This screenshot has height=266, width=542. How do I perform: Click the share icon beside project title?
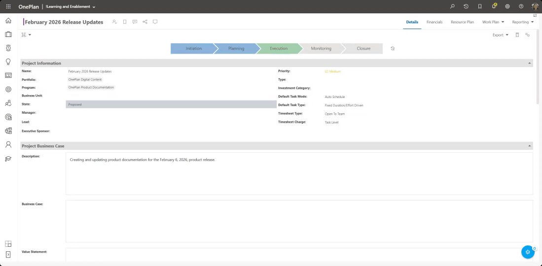click(x=145, y=22)
